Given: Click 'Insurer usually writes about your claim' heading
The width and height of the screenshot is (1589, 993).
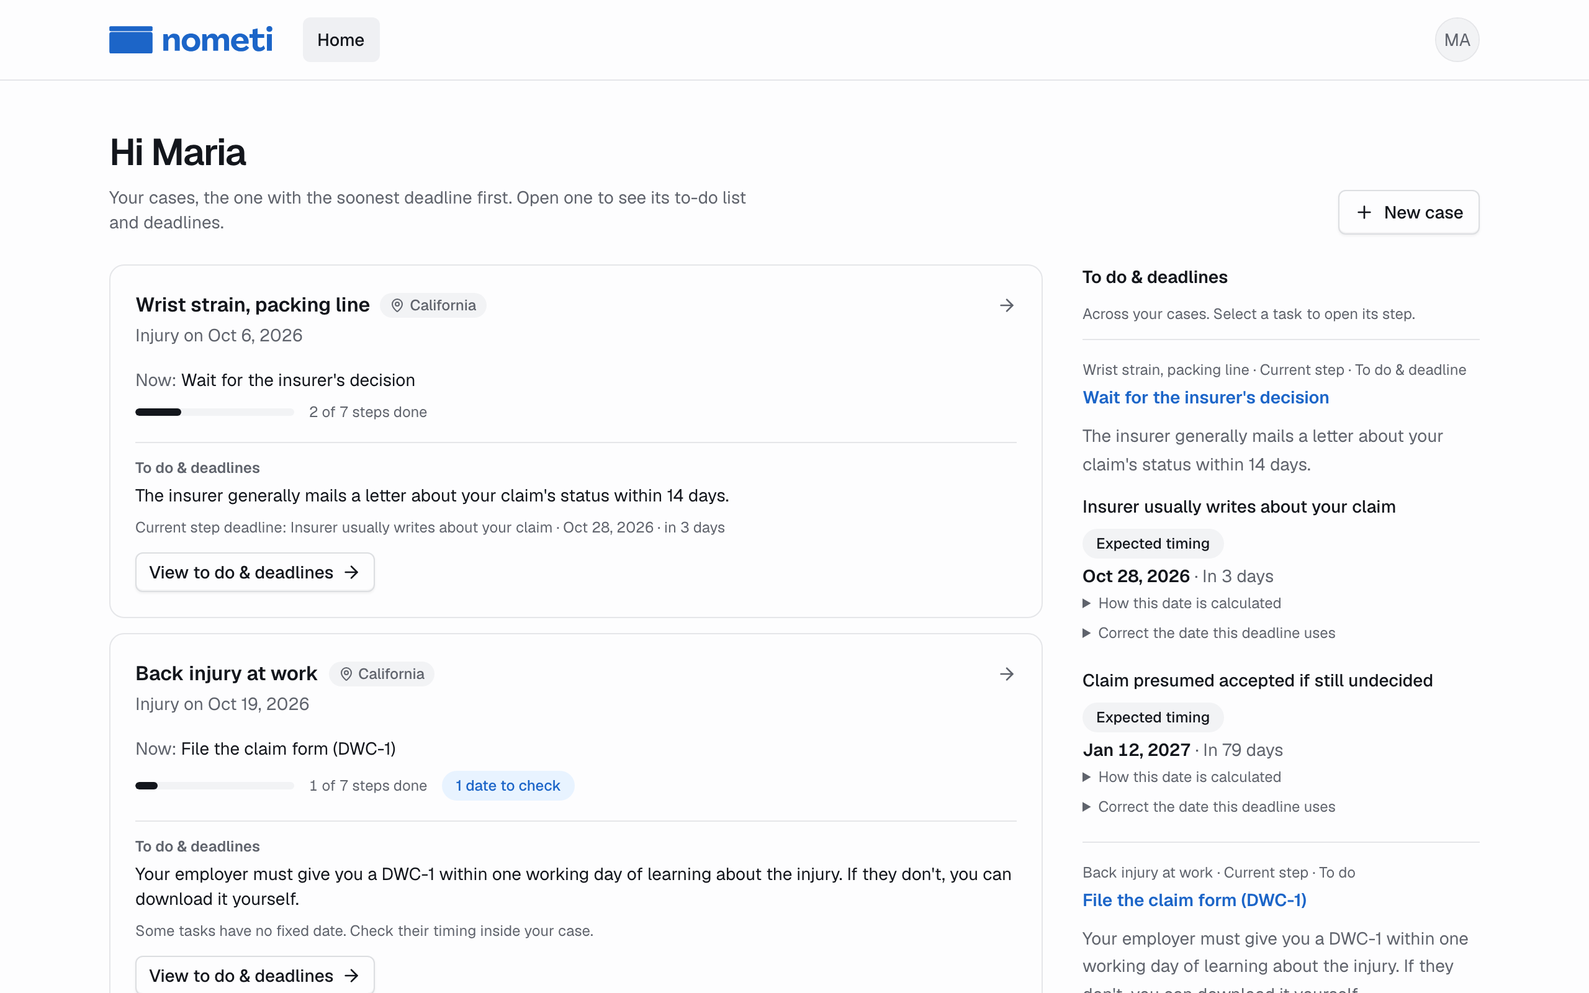Looking at the screenshot, I should pyautogui.click(x=1238, y=506).
